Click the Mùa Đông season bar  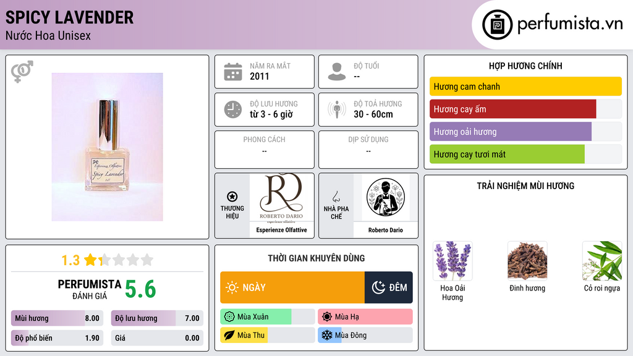[x=365, y=336]
